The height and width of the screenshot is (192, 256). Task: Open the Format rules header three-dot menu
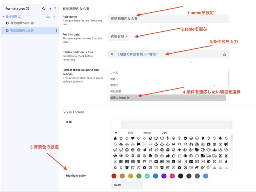click(55, 9)
